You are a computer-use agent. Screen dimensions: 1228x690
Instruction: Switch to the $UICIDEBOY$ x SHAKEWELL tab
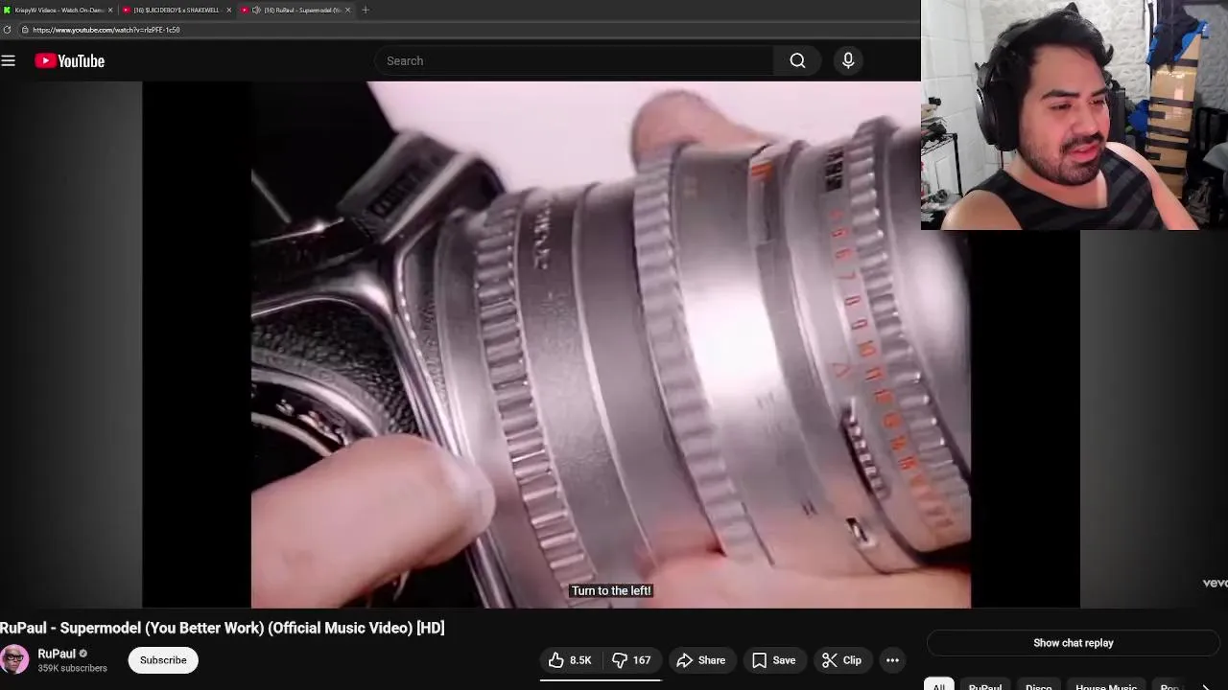(x=176, y=10)
